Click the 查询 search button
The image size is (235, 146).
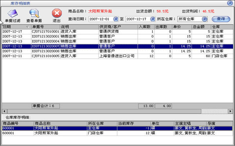221,19
